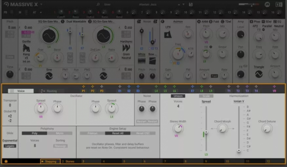Image resolution: width=287 pixels, height=167 pixels.
Task: Toggle the Legato glide option
Action: (x=10, y=146)
